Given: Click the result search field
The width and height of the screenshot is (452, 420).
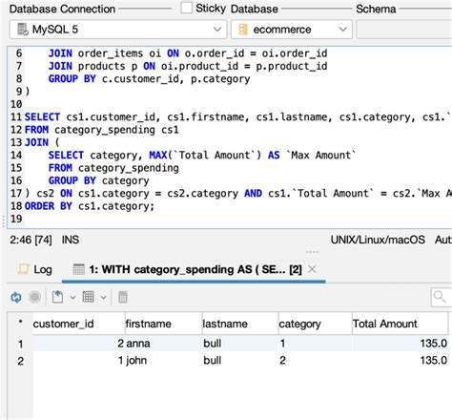Looking at the screenshot, I should click(x=442, y=297).
